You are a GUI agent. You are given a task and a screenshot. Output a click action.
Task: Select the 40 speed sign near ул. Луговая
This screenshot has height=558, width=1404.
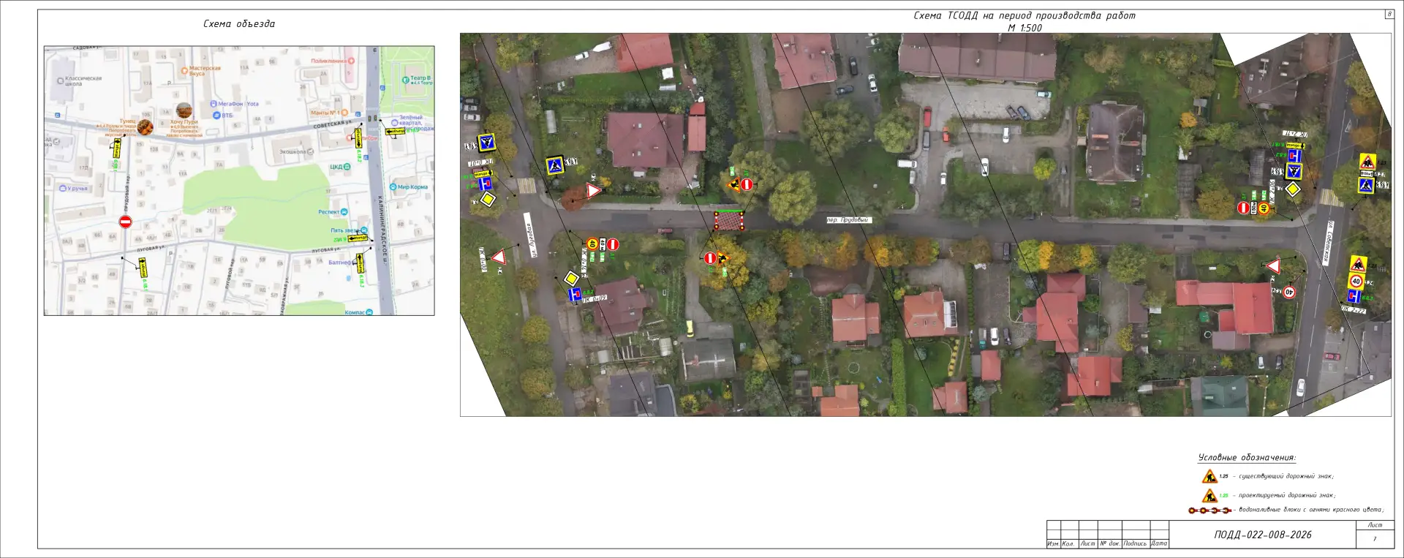click(592, 244)
